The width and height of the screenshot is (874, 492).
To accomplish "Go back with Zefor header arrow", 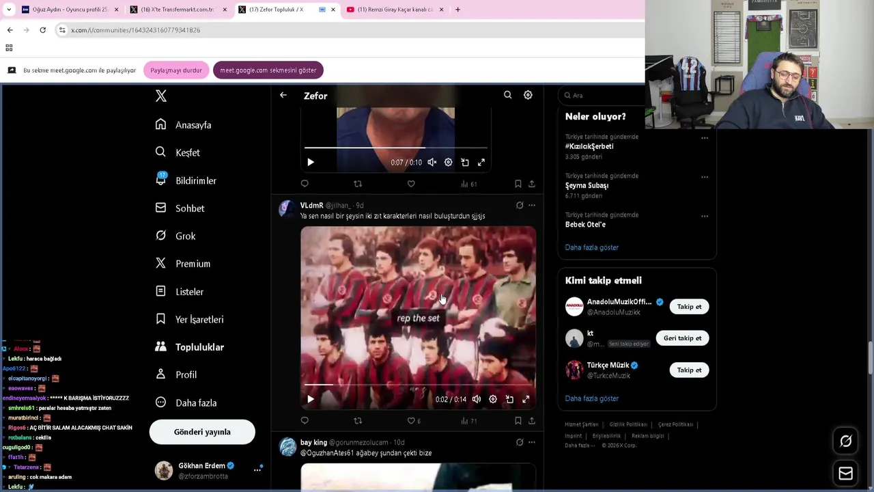I will point(283,96).
